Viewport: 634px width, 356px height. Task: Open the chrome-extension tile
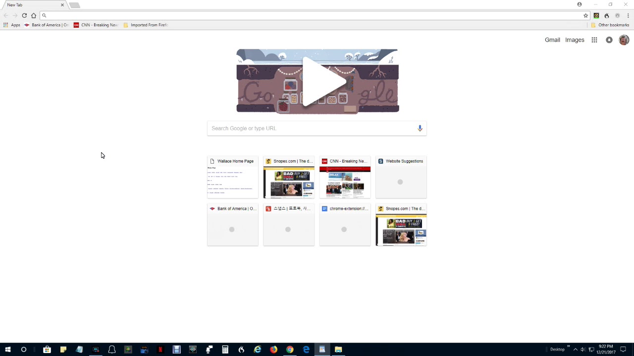tap(345, 225)
